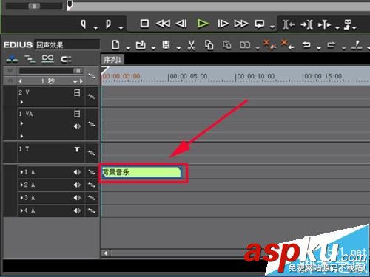Open the Redo history dropdown arrow
The height and width of the screenshot is (277, 370).
point(344,48)
